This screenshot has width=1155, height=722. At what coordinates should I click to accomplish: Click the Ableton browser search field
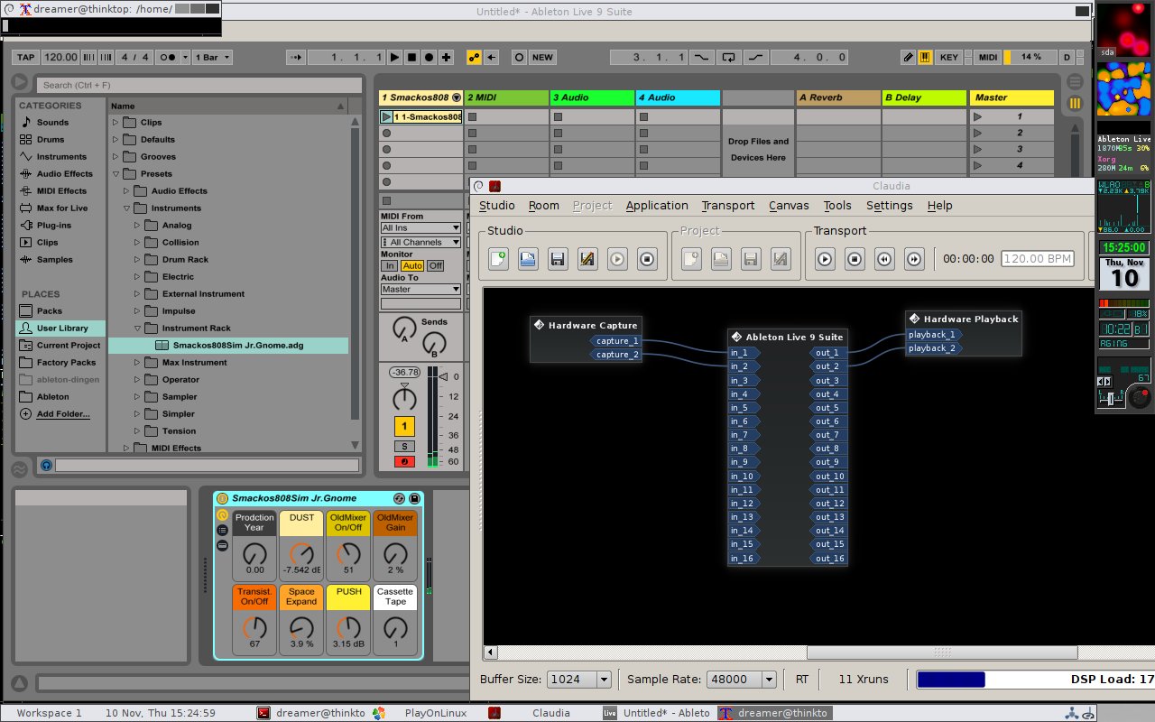198,85
